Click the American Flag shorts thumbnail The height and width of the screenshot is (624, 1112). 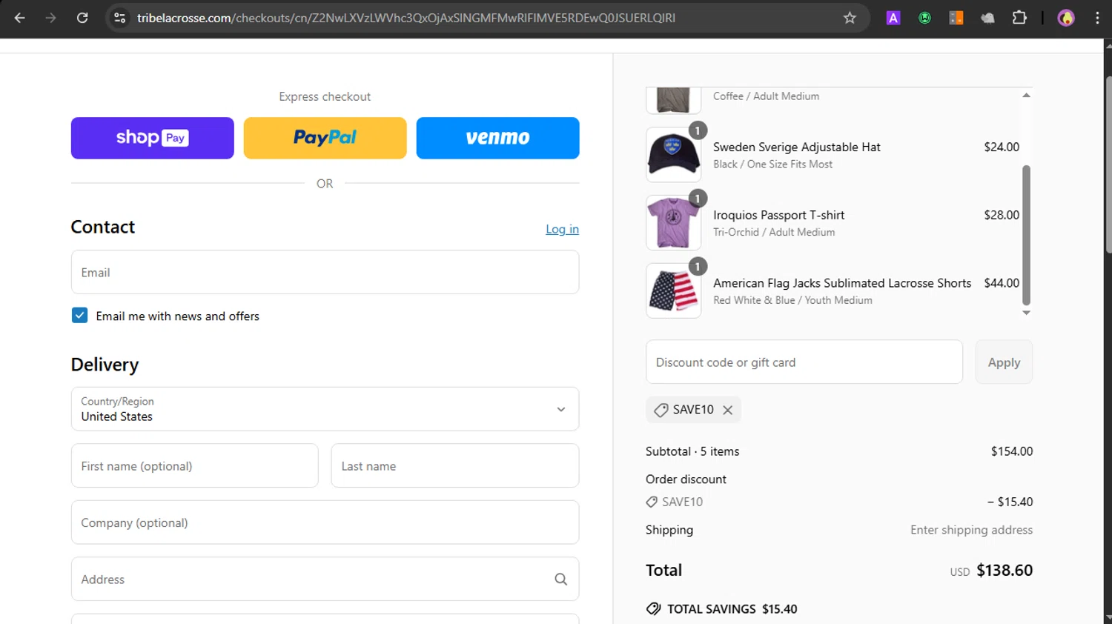coord(673,291)
